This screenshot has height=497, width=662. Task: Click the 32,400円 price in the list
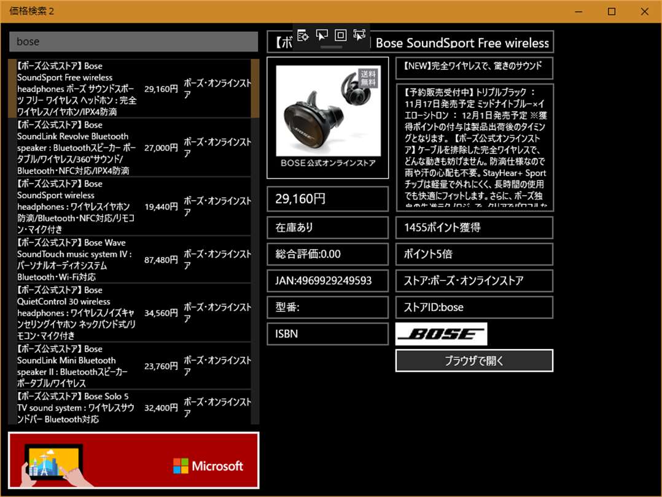click(x=161, y=408)
